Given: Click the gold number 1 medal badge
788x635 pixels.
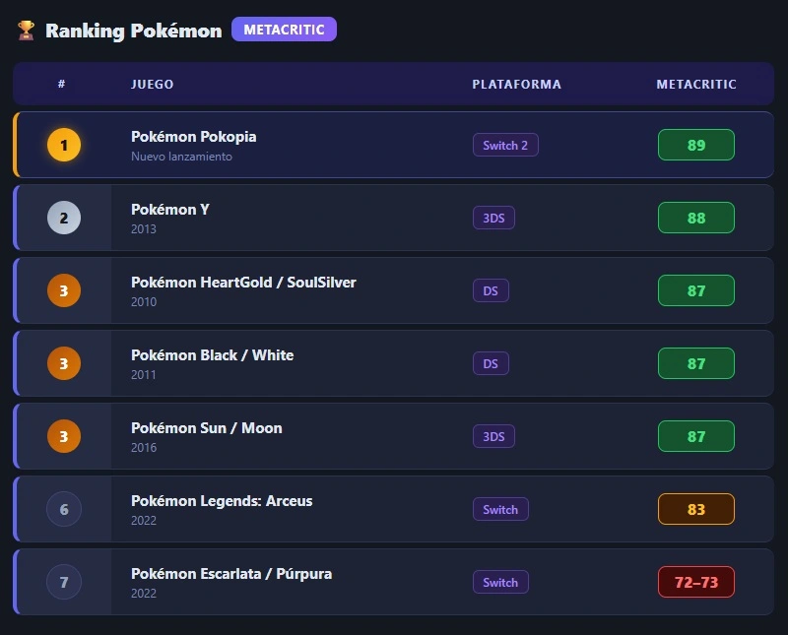Looking at the screenshot, I should pos(63,145).
